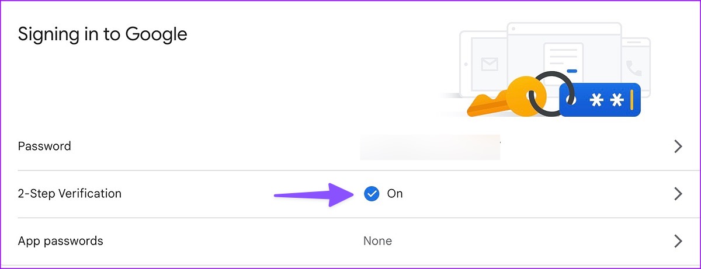Click the blue checkmark icon beside On
This screenshot has height=269, width=701.
372,194
